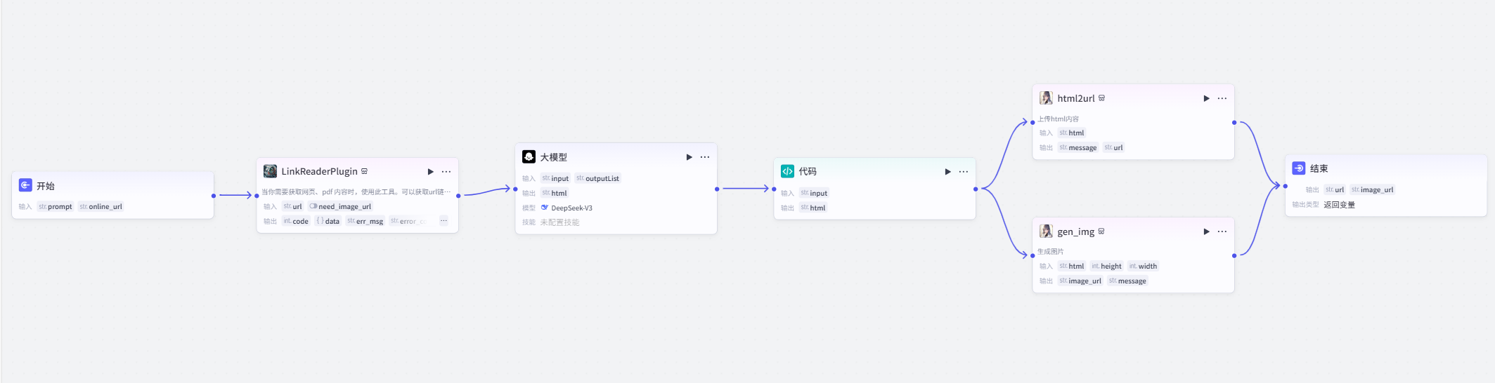Run the gen_img node
Viewport: 1495px width, 383px height.
[x=1206, y=231]
